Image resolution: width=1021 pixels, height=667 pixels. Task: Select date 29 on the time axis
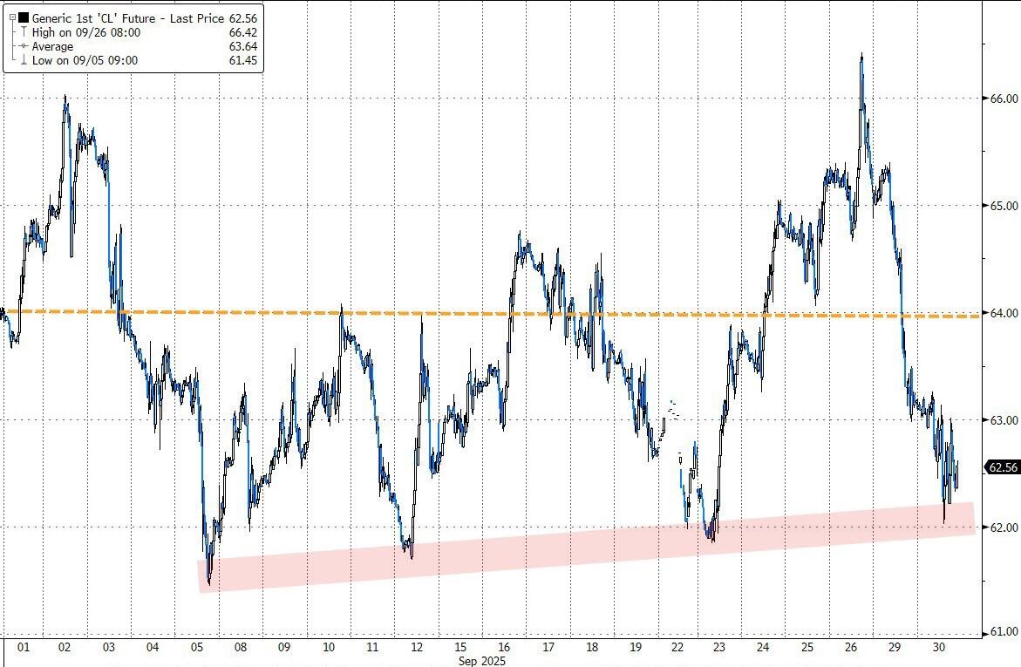click(895, 648)
